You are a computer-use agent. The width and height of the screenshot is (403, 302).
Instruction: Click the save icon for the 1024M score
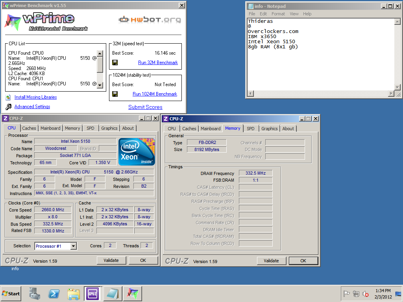coord(115,94)
